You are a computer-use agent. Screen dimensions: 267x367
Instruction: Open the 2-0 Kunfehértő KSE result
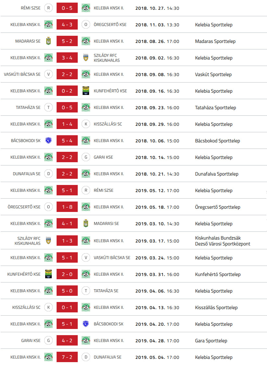point(67,274)
